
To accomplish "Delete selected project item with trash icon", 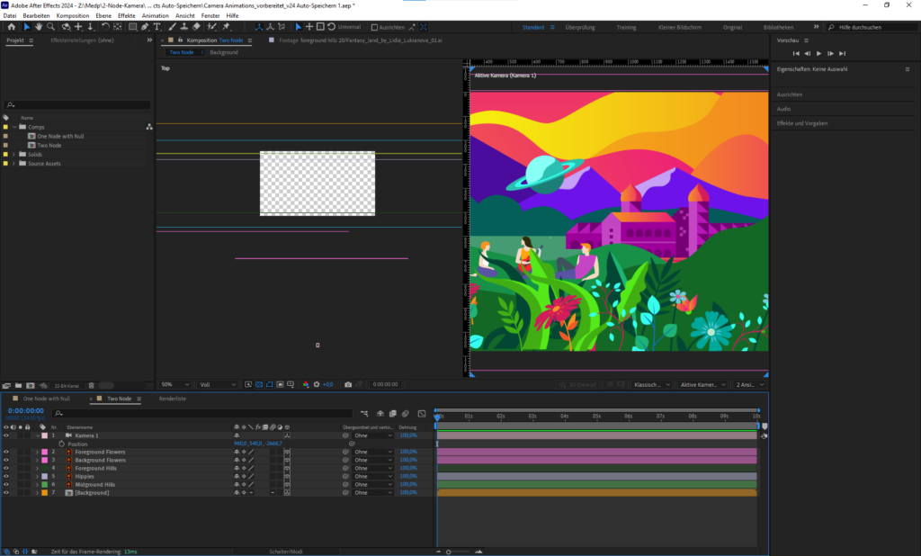I will point(92,385).
